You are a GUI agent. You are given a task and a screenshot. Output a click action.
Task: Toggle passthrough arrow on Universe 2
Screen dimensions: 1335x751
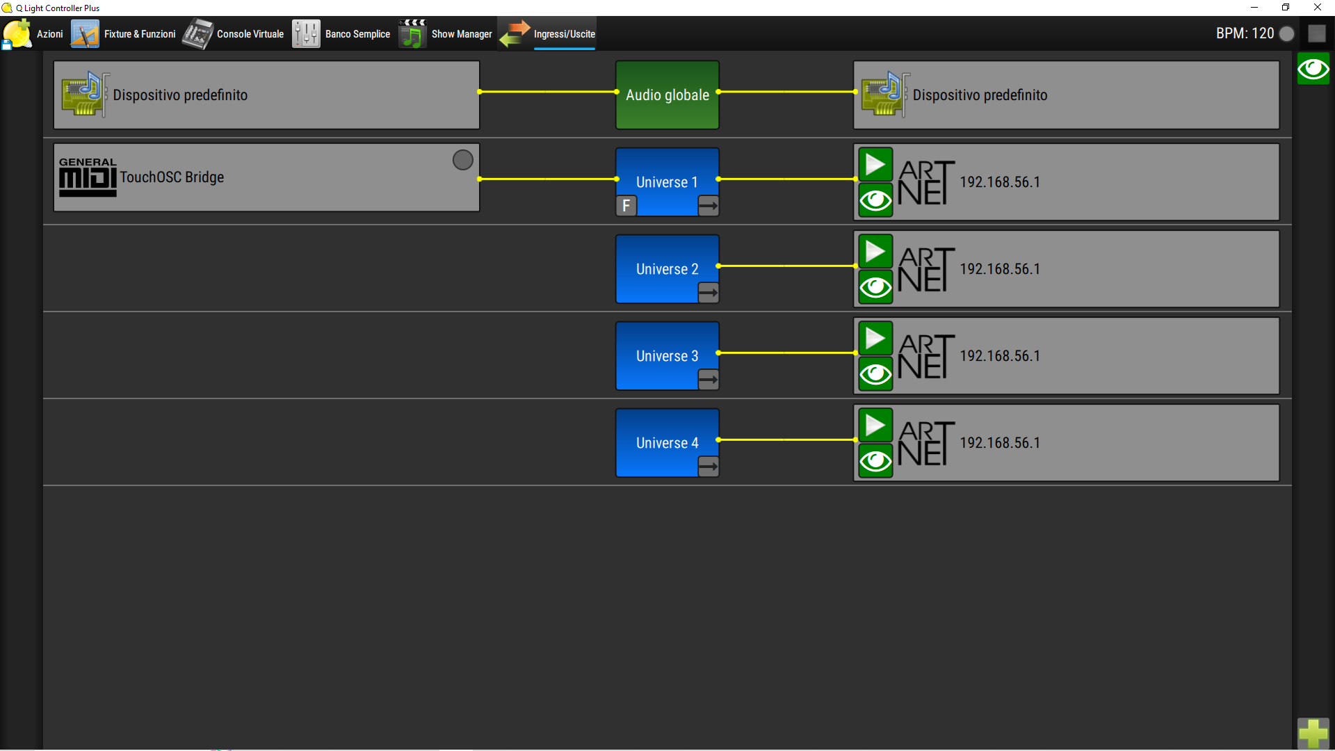(708, 293)
